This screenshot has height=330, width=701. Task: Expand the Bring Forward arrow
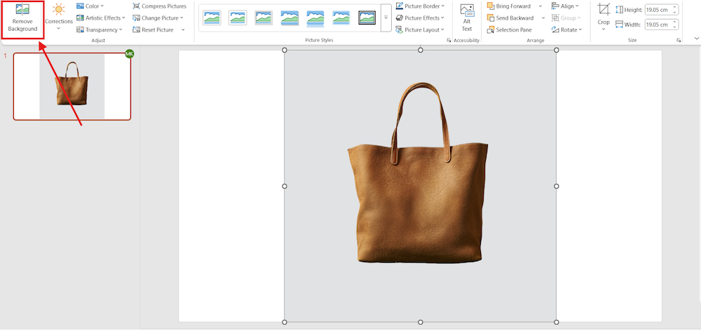(540, 6)
